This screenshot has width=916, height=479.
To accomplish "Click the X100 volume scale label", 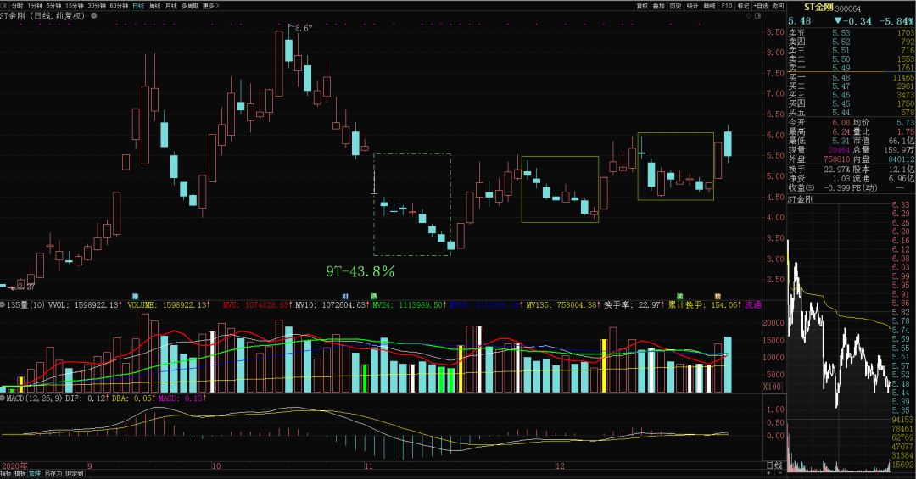I will click(773, 387).
